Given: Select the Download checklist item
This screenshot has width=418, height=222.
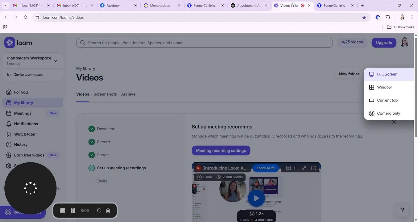Looking at the screenshot, I should point(102,129).
